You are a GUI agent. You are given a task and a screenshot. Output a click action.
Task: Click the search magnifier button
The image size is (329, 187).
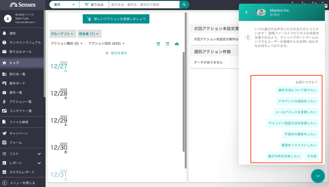coord(185,5)
